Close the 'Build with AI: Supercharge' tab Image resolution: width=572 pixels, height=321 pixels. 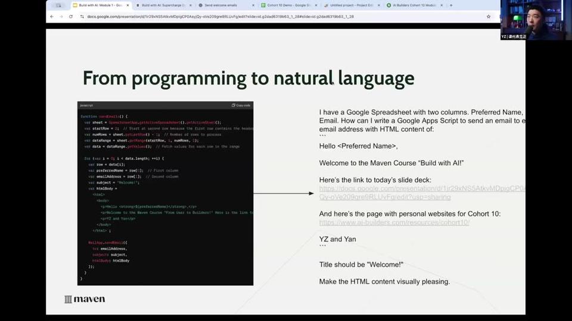(191, 5)
